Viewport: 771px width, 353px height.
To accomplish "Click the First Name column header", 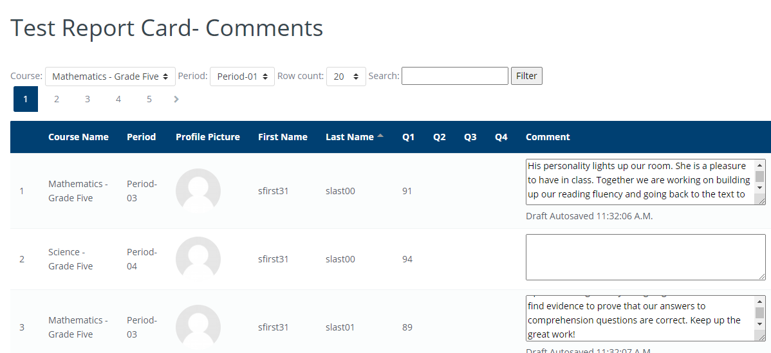I will [283, 137].
